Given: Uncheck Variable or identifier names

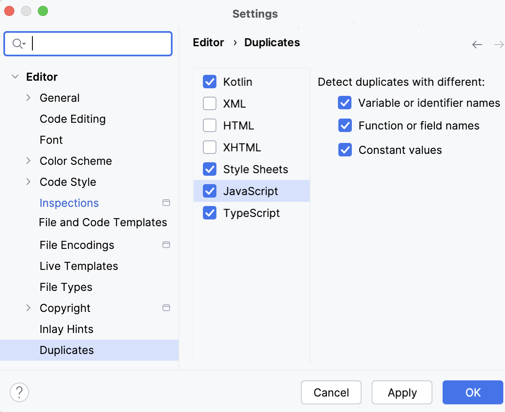Looking at the screenshot, I should [345, 103].
